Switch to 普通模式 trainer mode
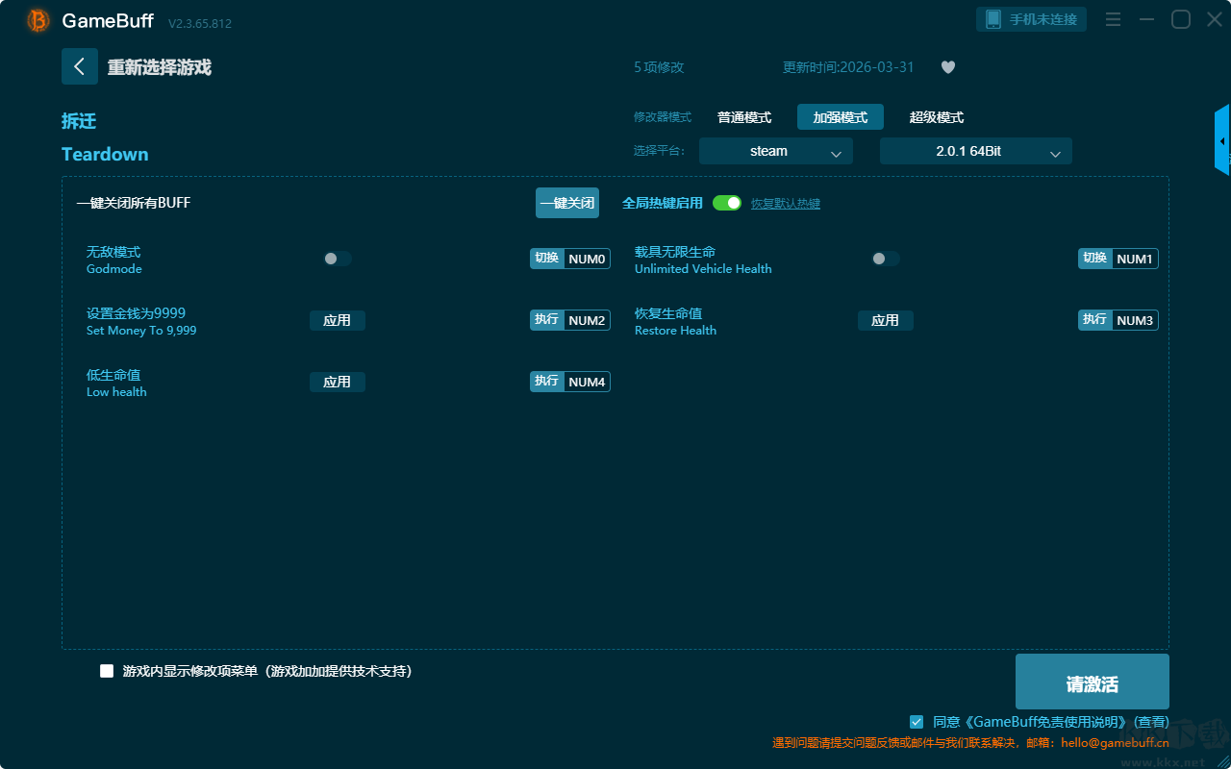 (744, 117)
